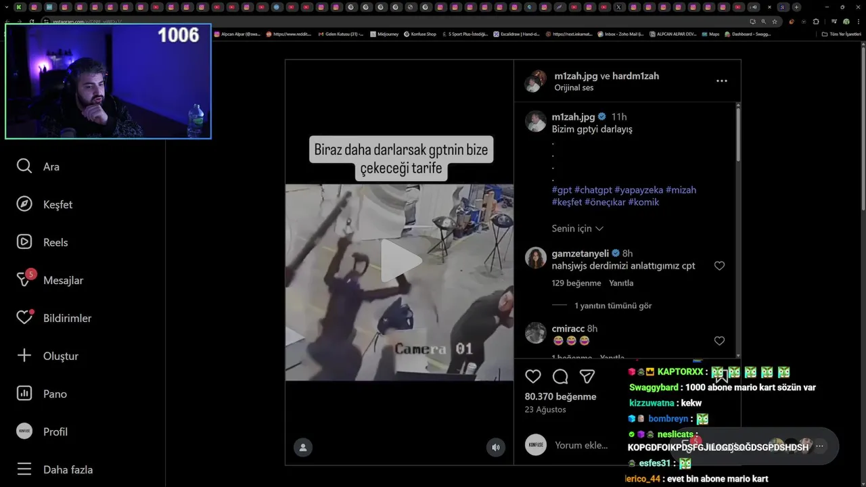The height and width of the screenshot is (487, 866).
Task: Open #komik hashtag
Action: pyautogui.click(x=643, y=202)
